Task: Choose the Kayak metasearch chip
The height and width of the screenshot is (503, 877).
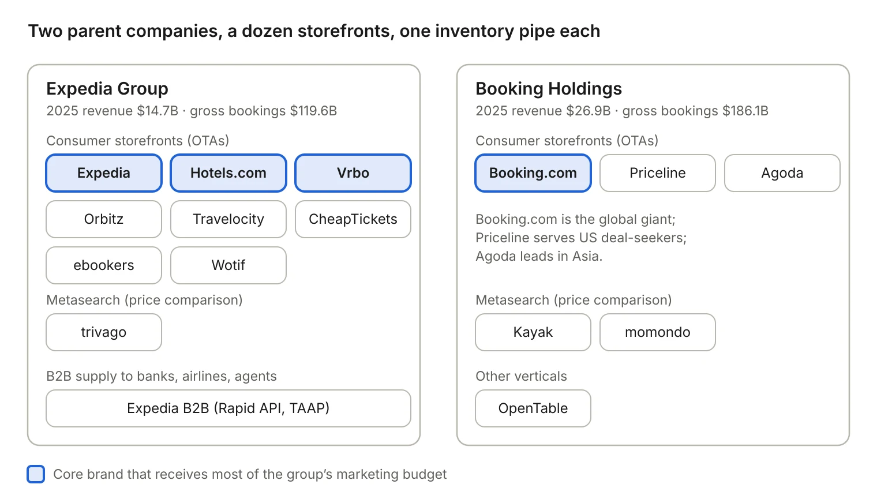Action: (x=533, y=332)
